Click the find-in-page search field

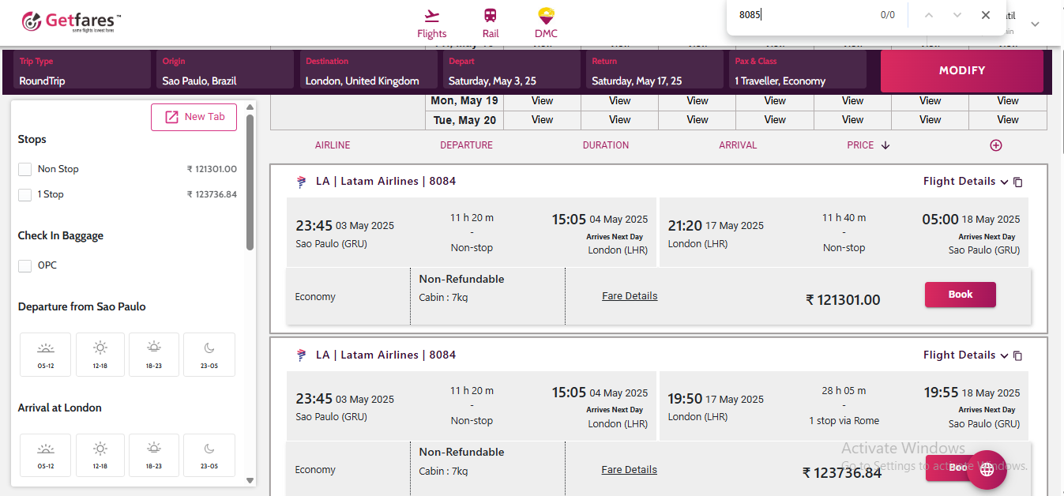(802, 15)
